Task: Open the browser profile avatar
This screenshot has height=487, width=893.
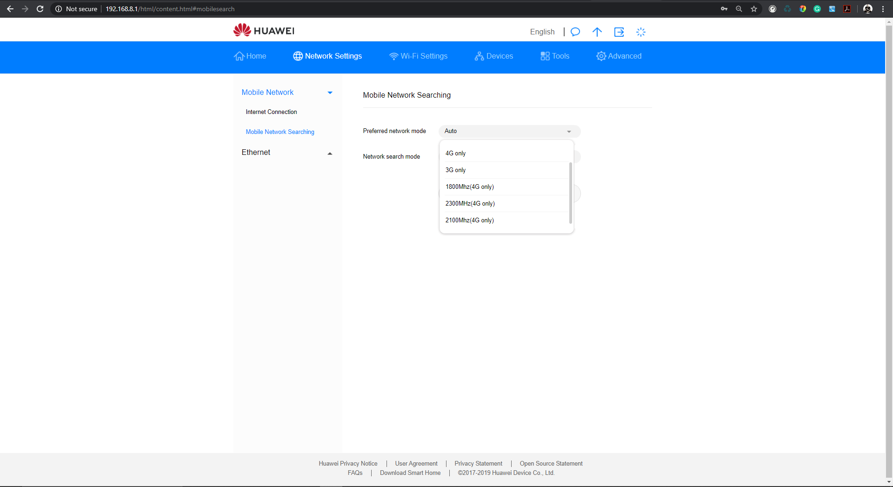Action: click(868, 9)
